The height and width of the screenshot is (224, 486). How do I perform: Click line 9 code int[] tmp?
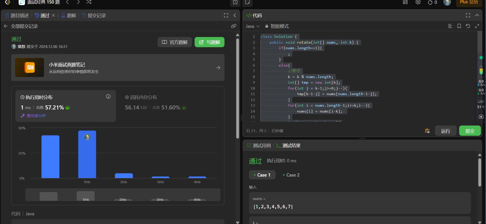314,82
